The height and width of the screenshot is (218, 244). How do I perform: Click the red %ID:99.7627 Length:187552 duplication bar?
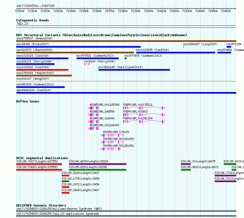tap(39, 164)
